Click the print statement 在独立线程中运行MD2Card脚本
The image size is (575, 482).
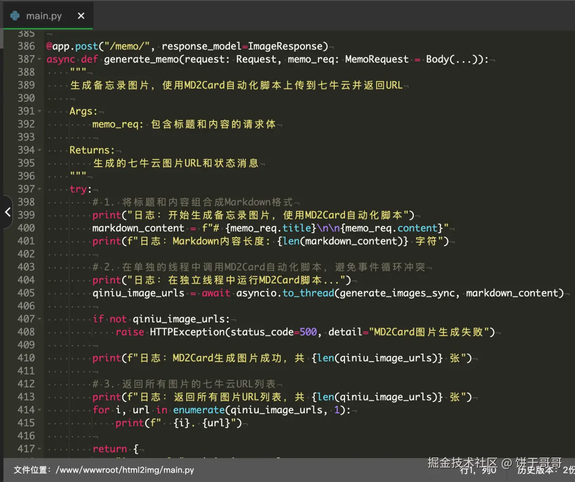(x=222, y=280)
